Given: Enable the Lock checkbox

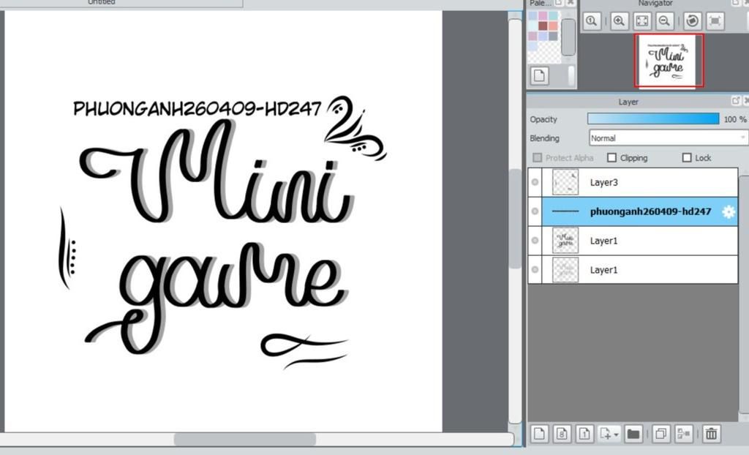Looking at the screenshot, I should pyautogui.click(x=687, y=158).
